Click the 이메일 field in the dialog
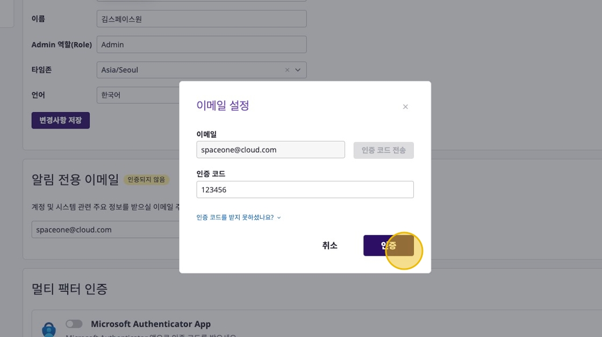Screen dimensions: 602x337 coord(270,150)
